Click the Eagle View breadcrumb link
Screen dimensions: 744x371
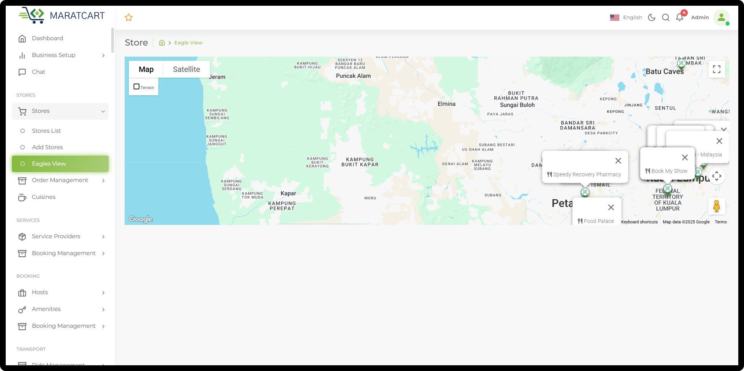(x=188, y=43)
